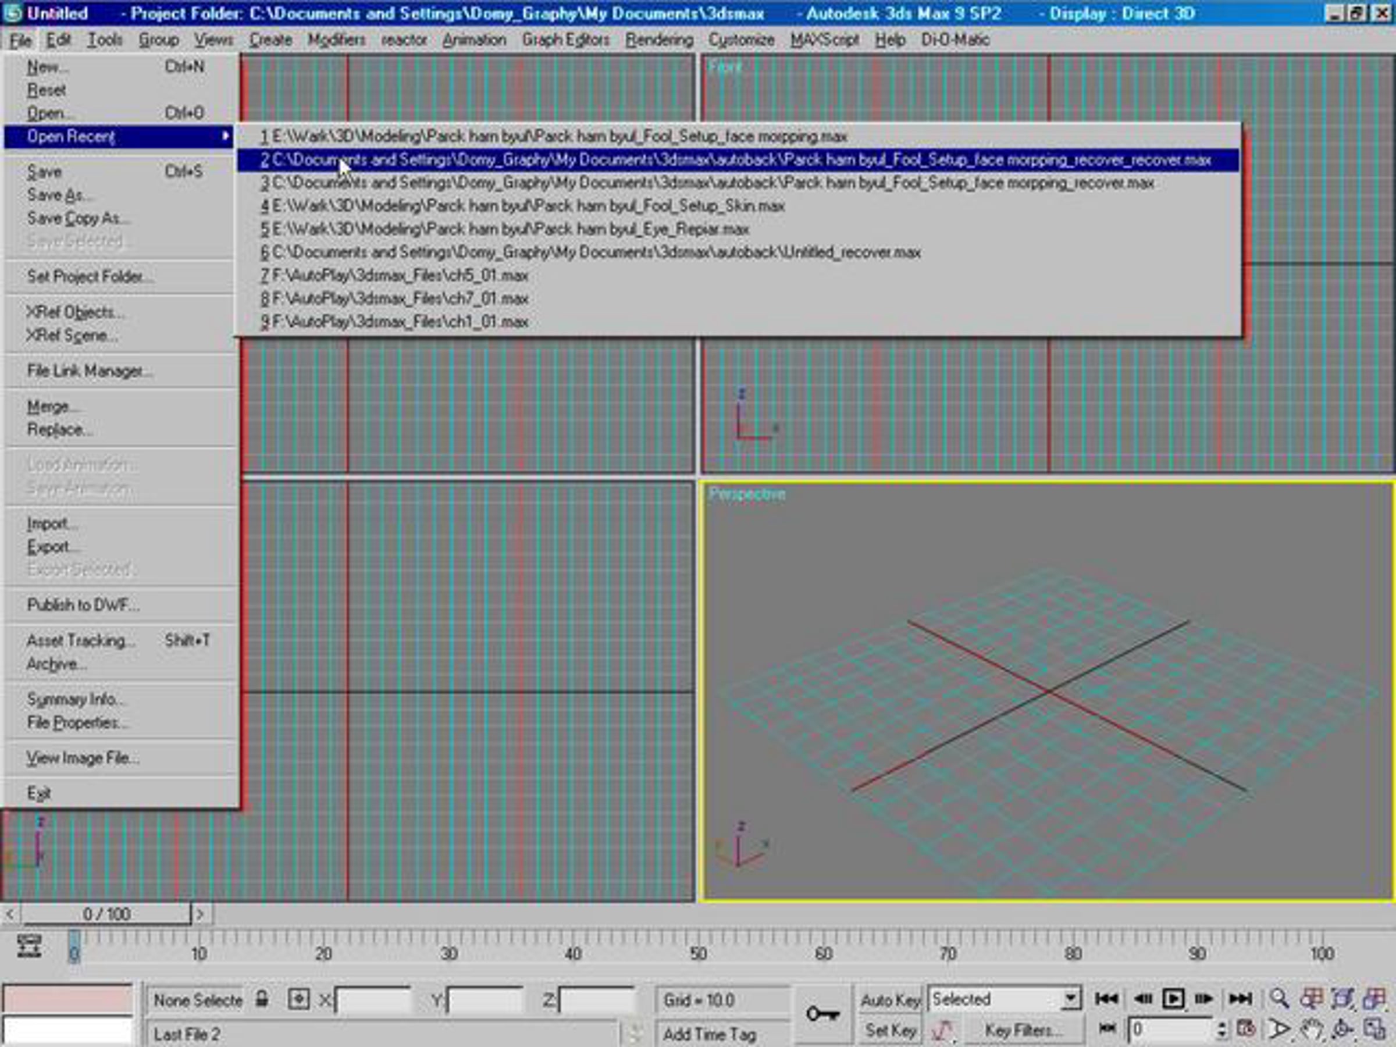The width and height of the screenshot is (1396, 1047).
Task: Click the Key Filters button
Action: (1023, 1031)
